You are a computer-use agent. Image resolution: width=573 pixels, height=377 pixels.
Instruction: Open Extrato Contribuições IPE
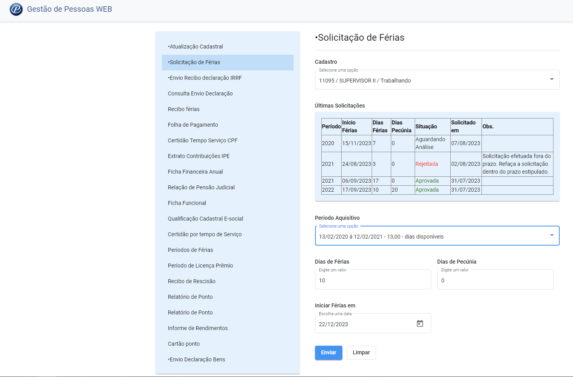pyautogui.click(x=227, y=156)
